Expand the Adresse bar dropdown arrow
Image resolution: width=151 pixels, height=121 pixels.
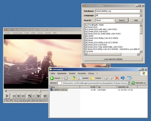[129, 83]
